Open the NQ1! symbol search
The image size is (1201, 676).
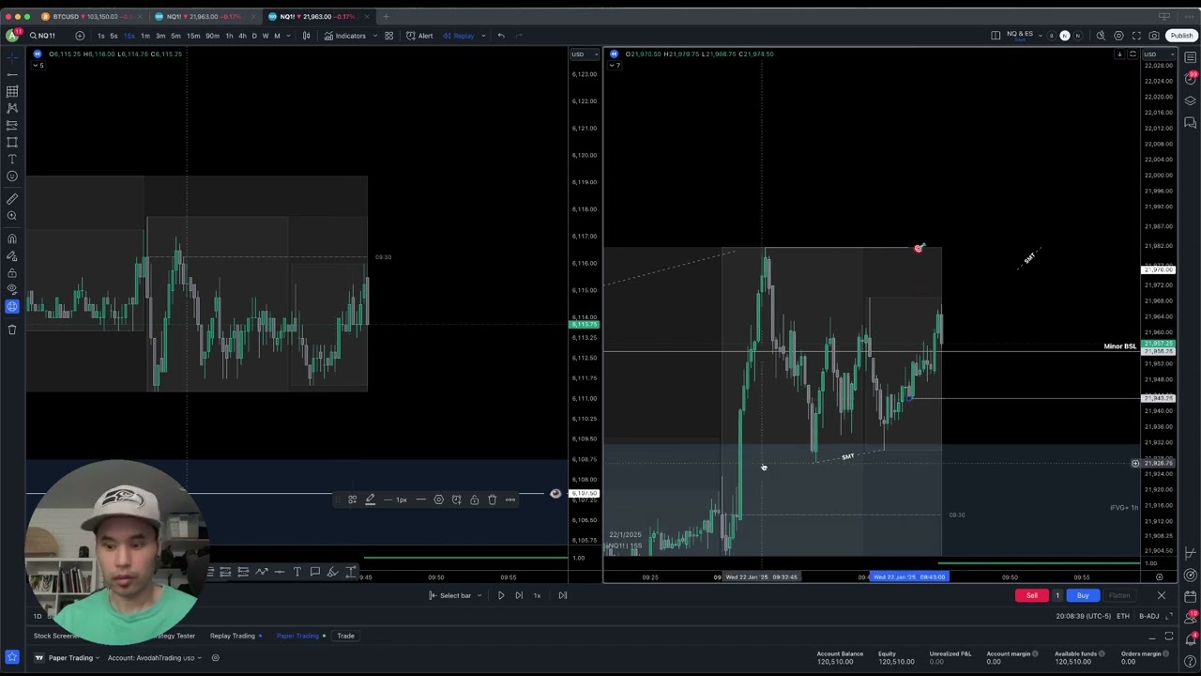click(42, 36)
